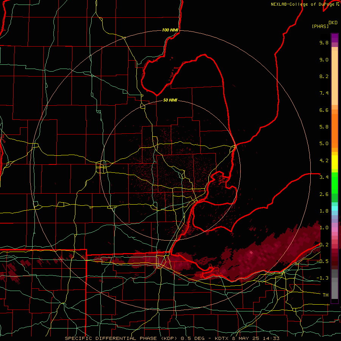This screenshot has height=341, width=341.
Task: Click the [PHAS] legend title
Action: pyautogui.click(x=320, y=27)
